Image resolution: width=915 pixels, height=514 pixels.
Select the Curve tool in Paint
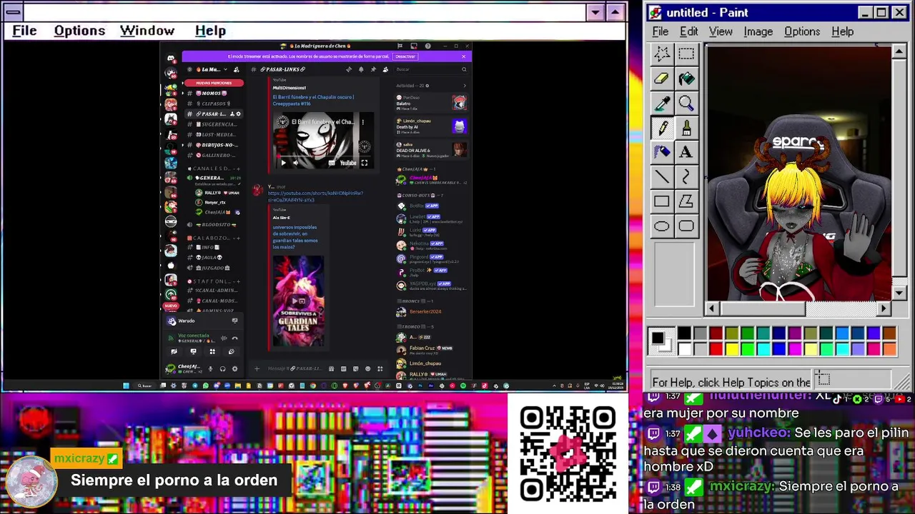[x=686, y=177]
